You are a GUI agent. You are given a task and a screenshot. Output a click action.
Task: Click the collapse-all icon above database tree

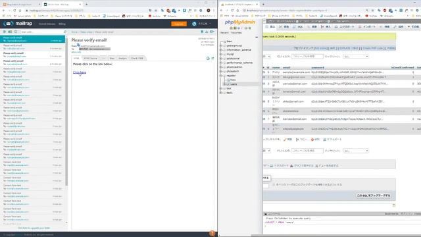[x=257, y=38]
